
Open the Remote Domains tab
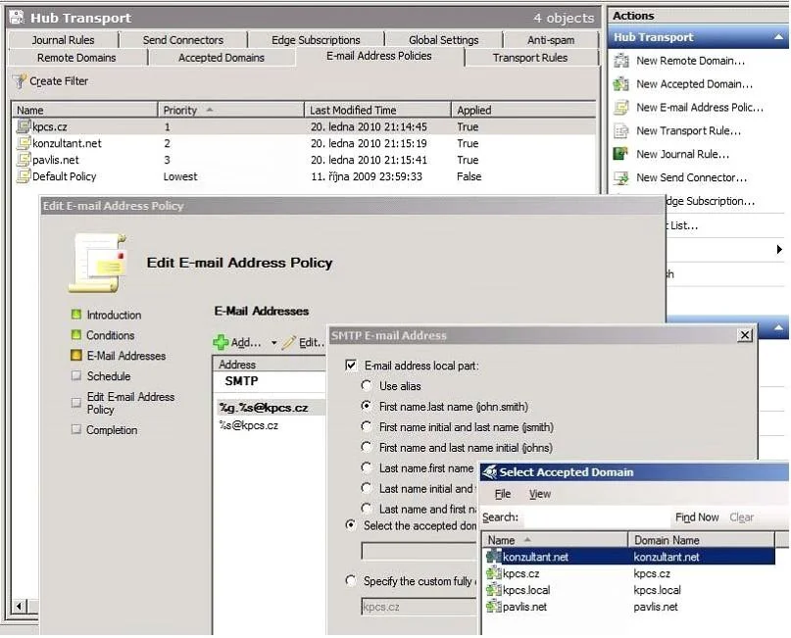click(x=76, y=58)
